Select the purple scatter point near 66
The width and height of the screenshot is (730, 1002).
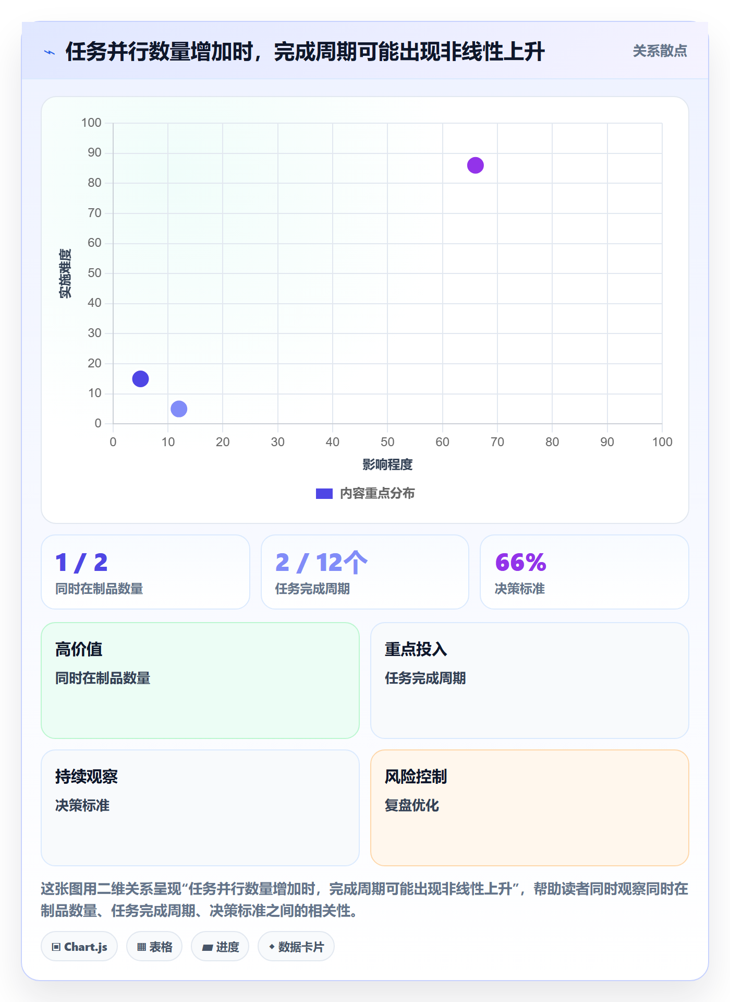point(475,165)
